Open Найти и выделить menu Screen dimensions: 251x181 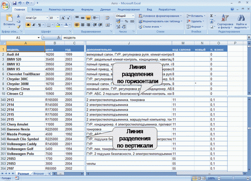coord(241,22)
